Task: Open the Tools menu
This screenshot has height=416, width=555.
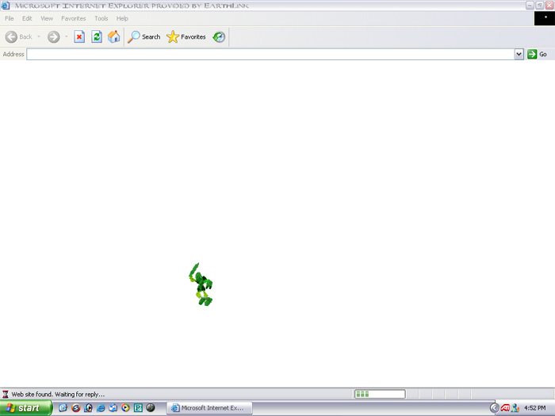Action: click(x=101, y=18)
